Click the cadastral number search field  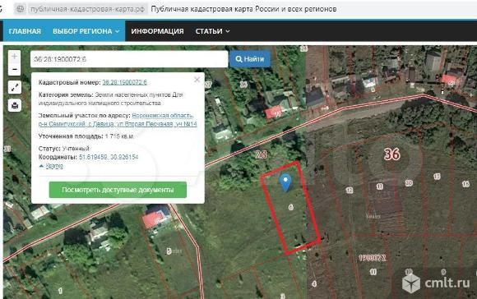click(x=129, y=59)
